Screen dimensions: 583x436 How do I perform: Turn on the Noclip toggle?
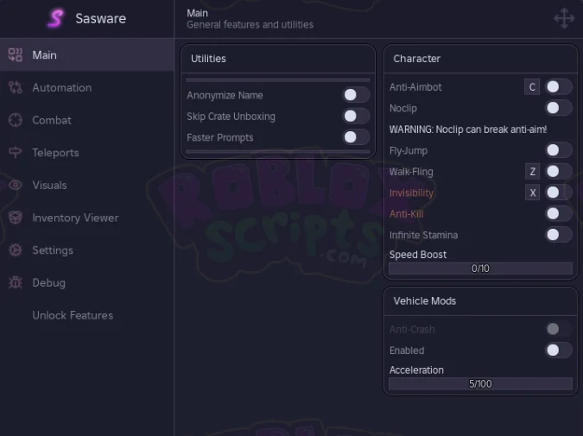559,108
